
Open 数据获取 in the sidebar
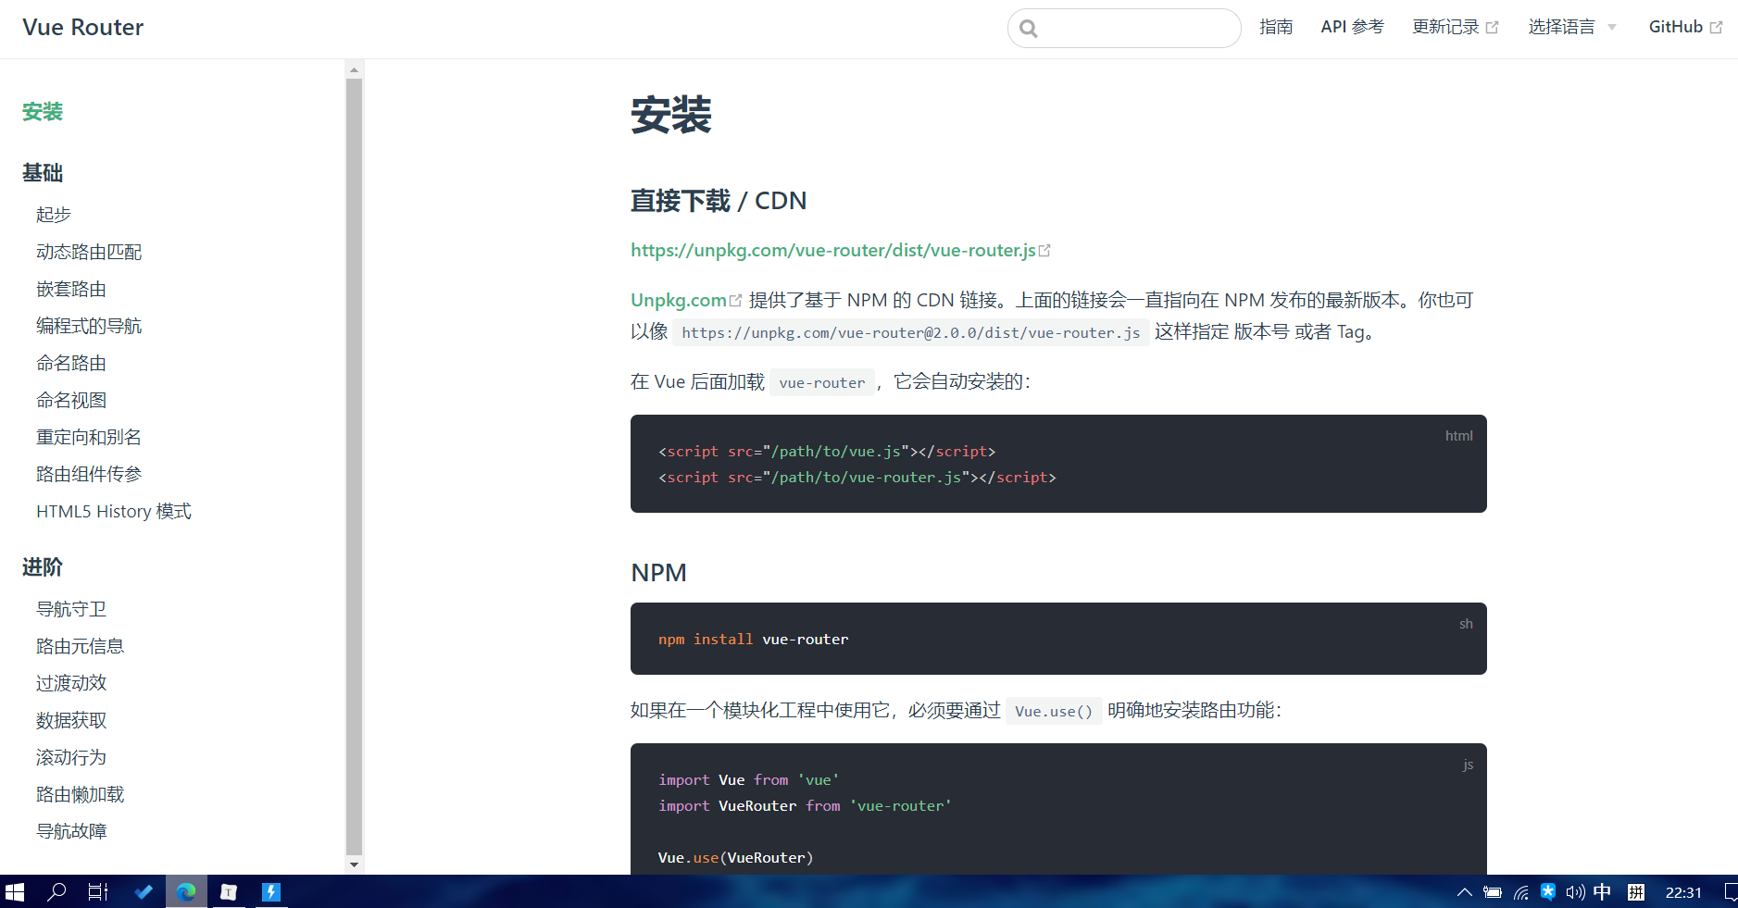click(x=71, y=720)
